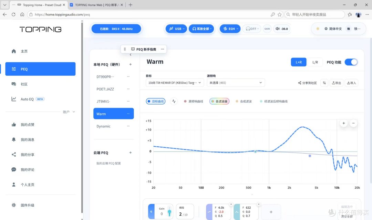
Task: Click the 4.0k filter point on graph
Action: 310,156
